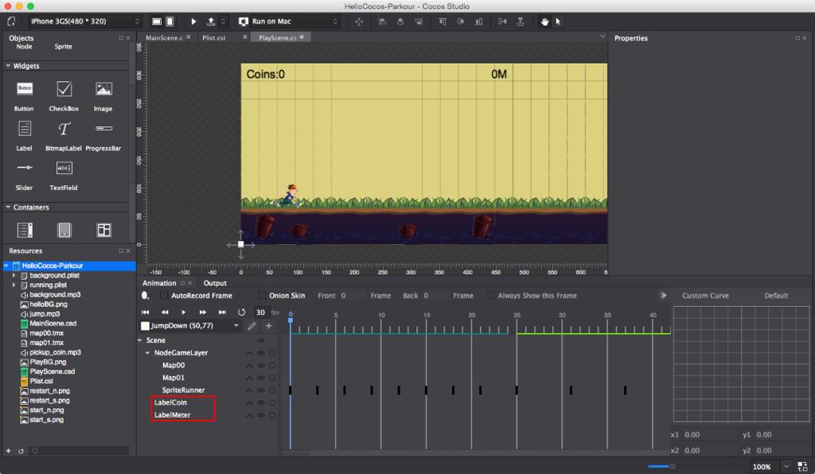Image resolution: width=815 pixels, height=474 pixels.
Task: Toggle lock circle for LabelCoin row
Action: (272, 403)
